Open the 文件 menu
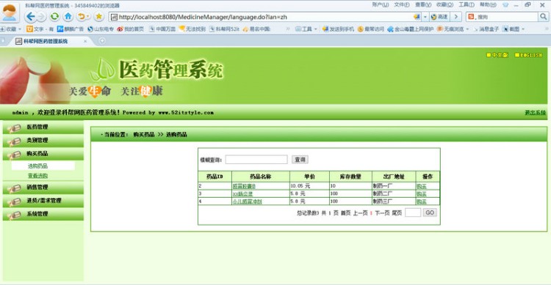This screenshot has height=285, width=551. click(x=402, y=4)
